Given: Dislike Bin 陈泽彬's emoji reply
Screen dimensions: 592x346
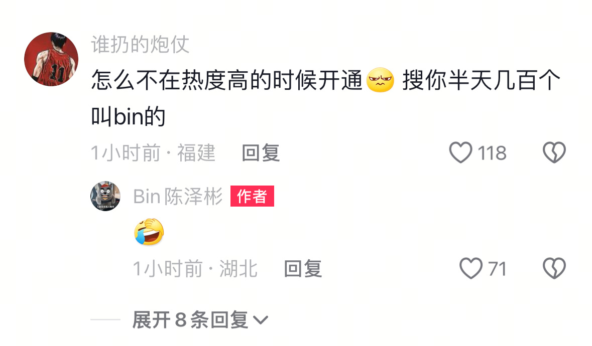Looking at the screenshot, I should tap(554, 268).
